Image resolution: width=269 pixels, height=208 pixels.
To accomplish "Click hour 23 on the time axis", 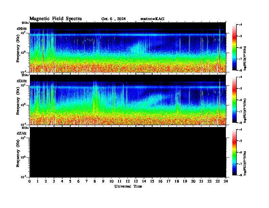I will coord(217,181).
